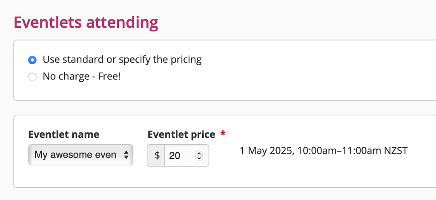Click the red required asterisk beside Eventlet price
This screenshot has width=436, height=200.
coord(223,134)
